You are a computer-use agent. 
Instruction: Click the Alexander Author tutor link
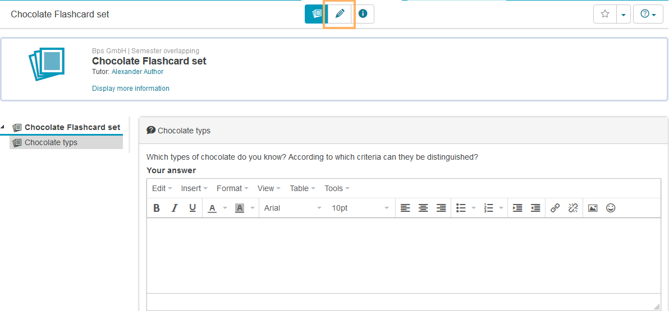click(138, 72)
